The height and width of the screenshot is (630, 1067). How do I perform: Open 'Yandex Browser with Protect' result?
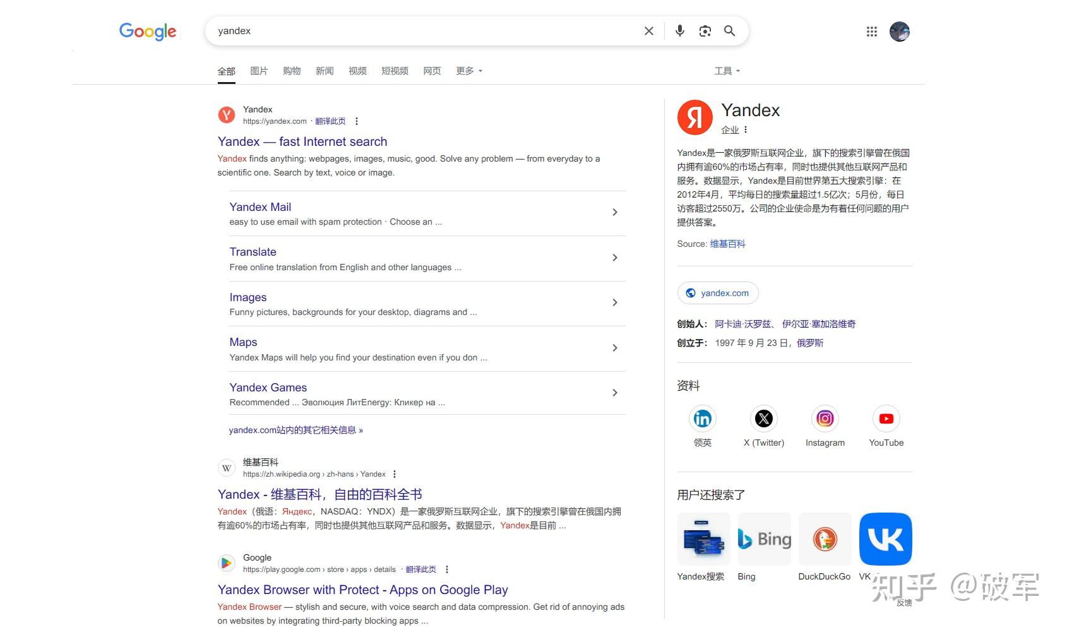click(363, 590)
